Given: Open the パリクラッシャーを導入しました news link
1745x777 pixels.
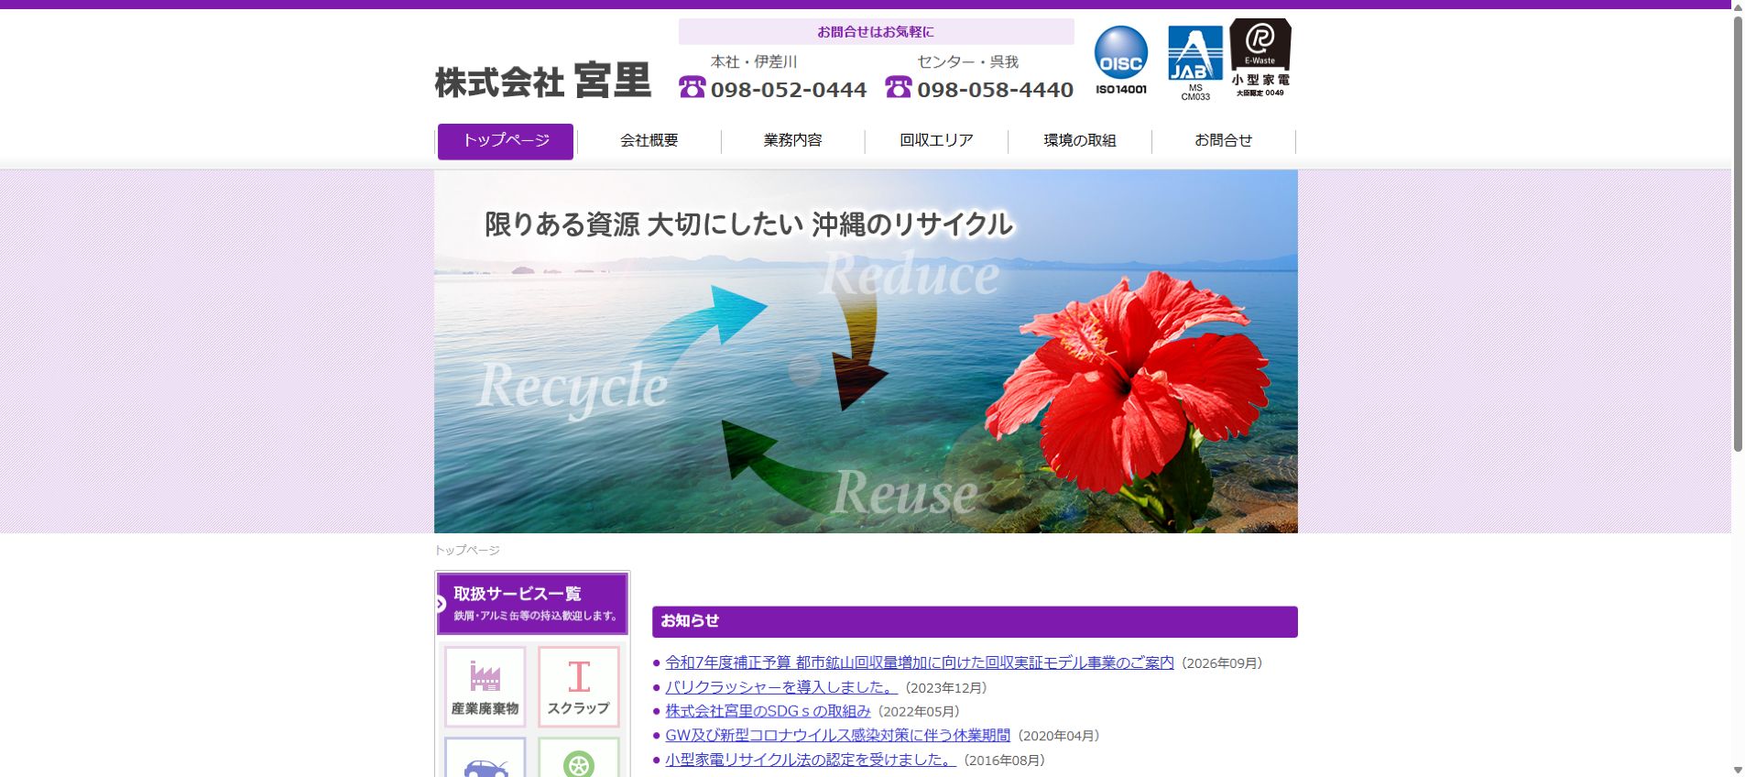Looking at the screenshot, I should point(781,687).
